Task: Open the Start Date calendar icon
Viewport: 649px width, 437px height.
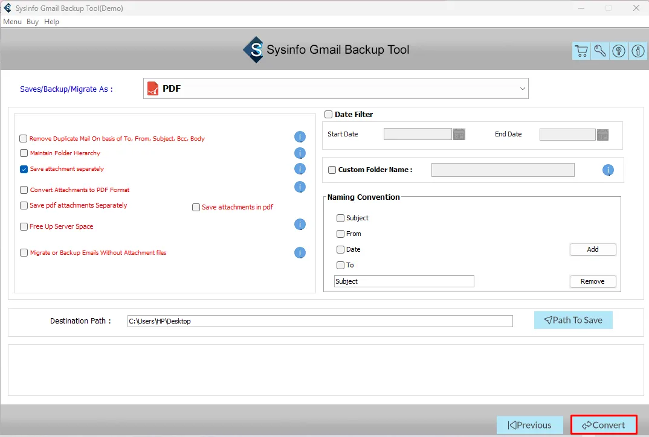Action: click(x=459, y=135)
